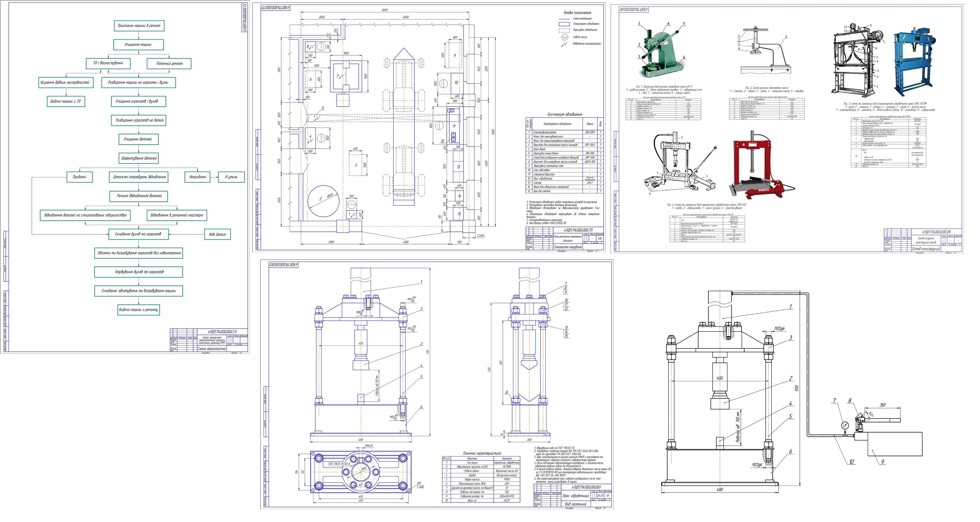Click 'Складання, обкатування та випробування машини' box
The height and width of the screenshot is (522, 980).
coord(139,291)
